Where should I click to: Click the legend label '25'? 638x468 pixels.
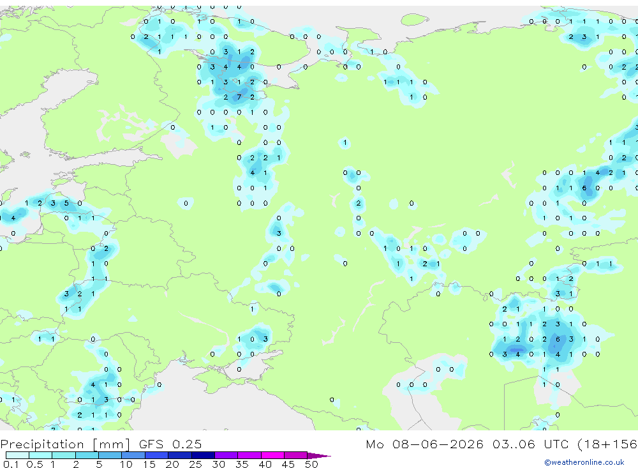[x=195, y=464]
